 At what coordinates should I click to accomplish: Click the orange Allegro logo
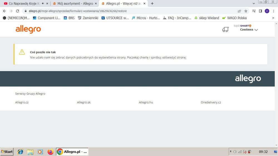tap(28, 29)
